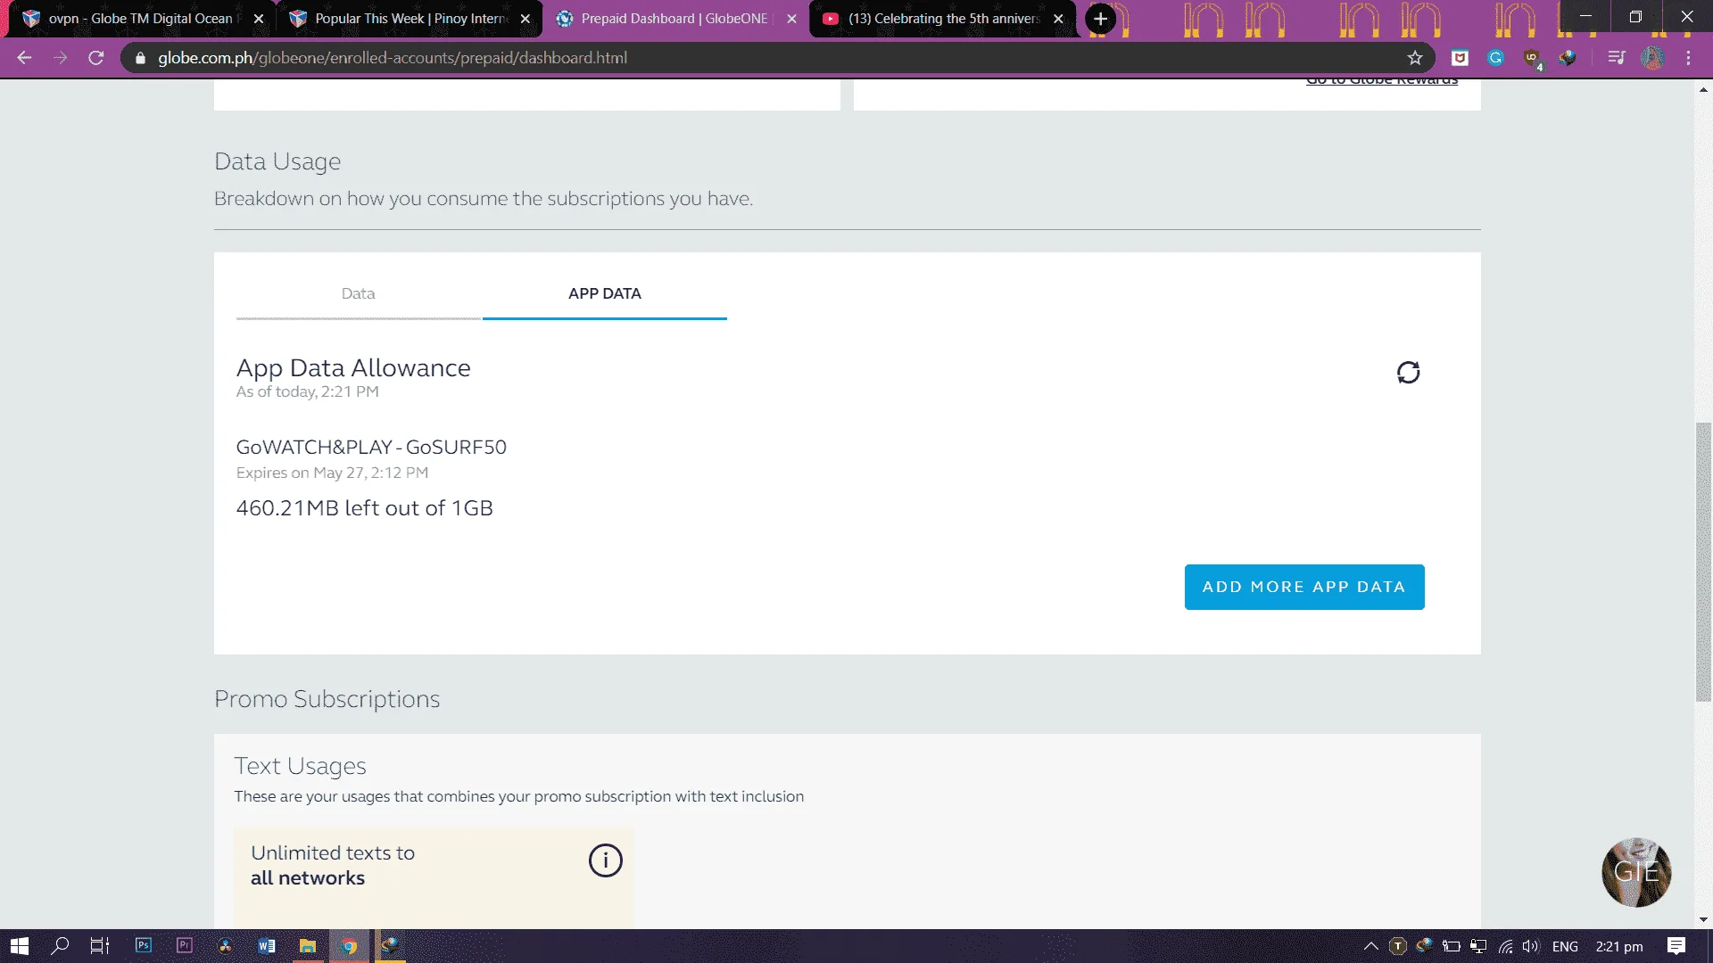This screenshot has height=963, width=1713.
Task: Switch to Prepaid Dashboard GlobeONE tab
Action: 675,19
